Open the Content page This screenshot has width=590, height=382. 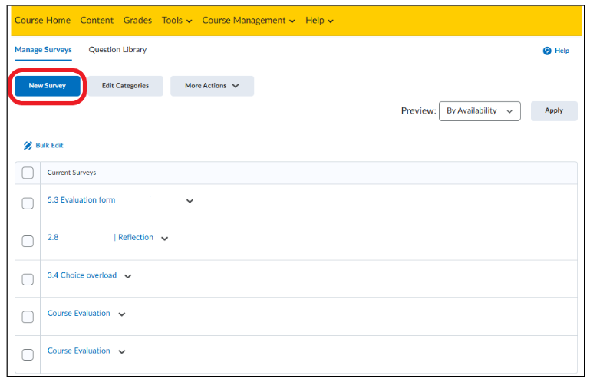97,20
